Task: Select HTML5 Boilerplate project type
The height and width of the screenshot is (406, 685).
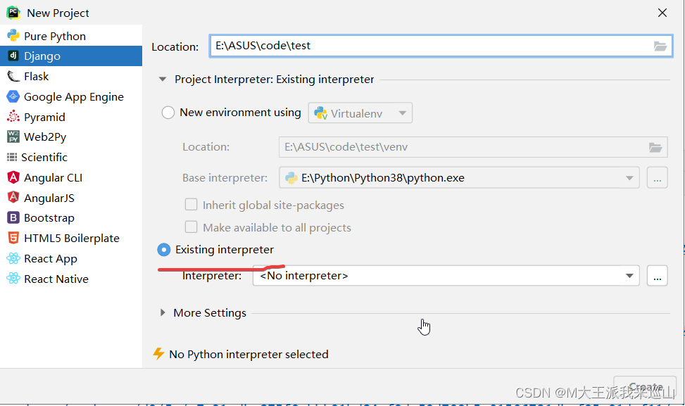Action: 71,239
